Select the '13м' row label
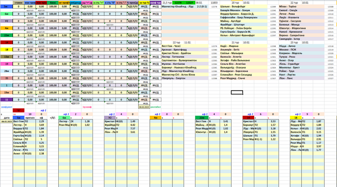Viewport: 337px width, 187px height. 6,57
